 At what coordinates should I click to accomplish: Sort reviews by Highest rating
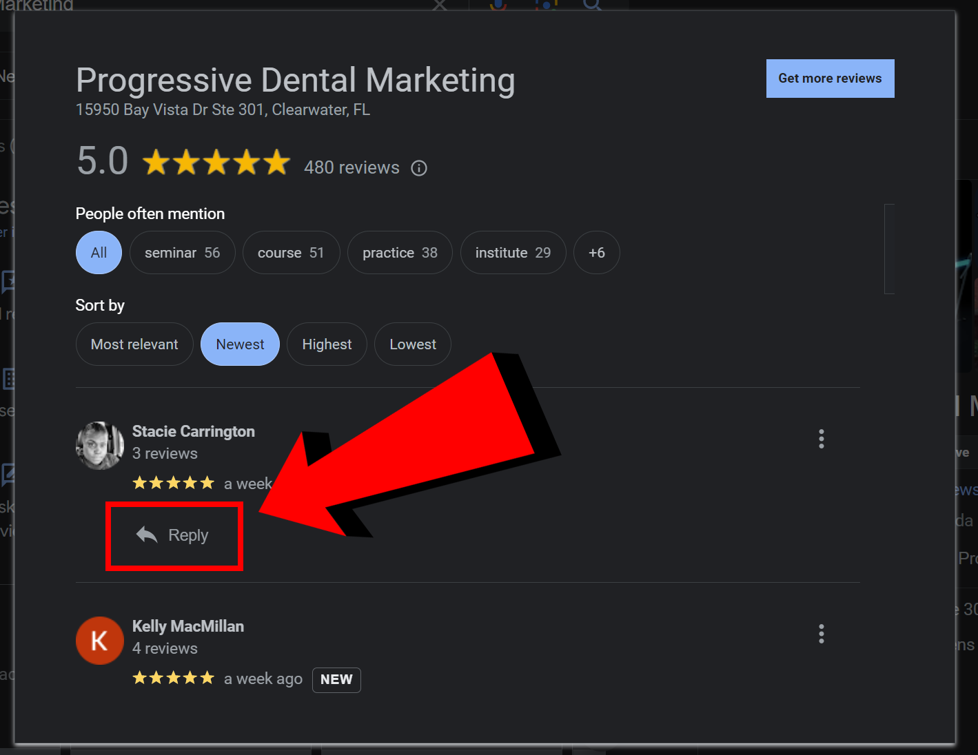coord(327,344)
